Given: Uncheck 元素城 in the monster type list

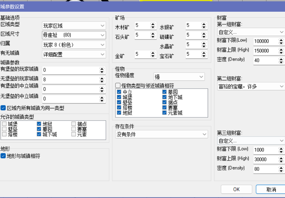Looking at the screenshot, I should coord(165,113).
